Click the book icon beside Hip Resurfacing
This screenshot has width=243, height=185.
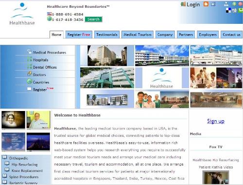point(7,164)
